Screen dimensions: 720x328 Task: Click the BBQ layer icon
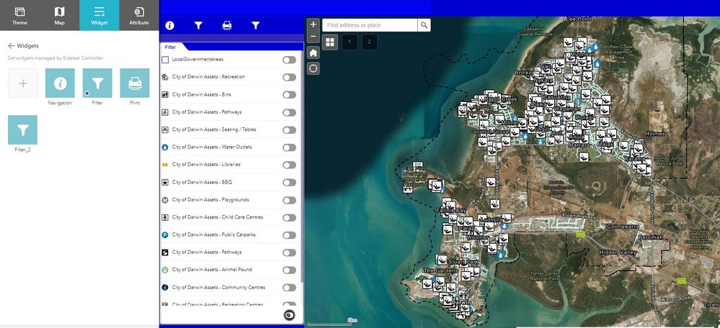[x=165, y=182]
